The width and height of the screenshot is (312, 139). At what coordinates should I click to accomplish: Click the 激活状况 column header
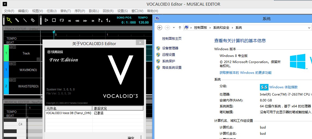point(118,108)
